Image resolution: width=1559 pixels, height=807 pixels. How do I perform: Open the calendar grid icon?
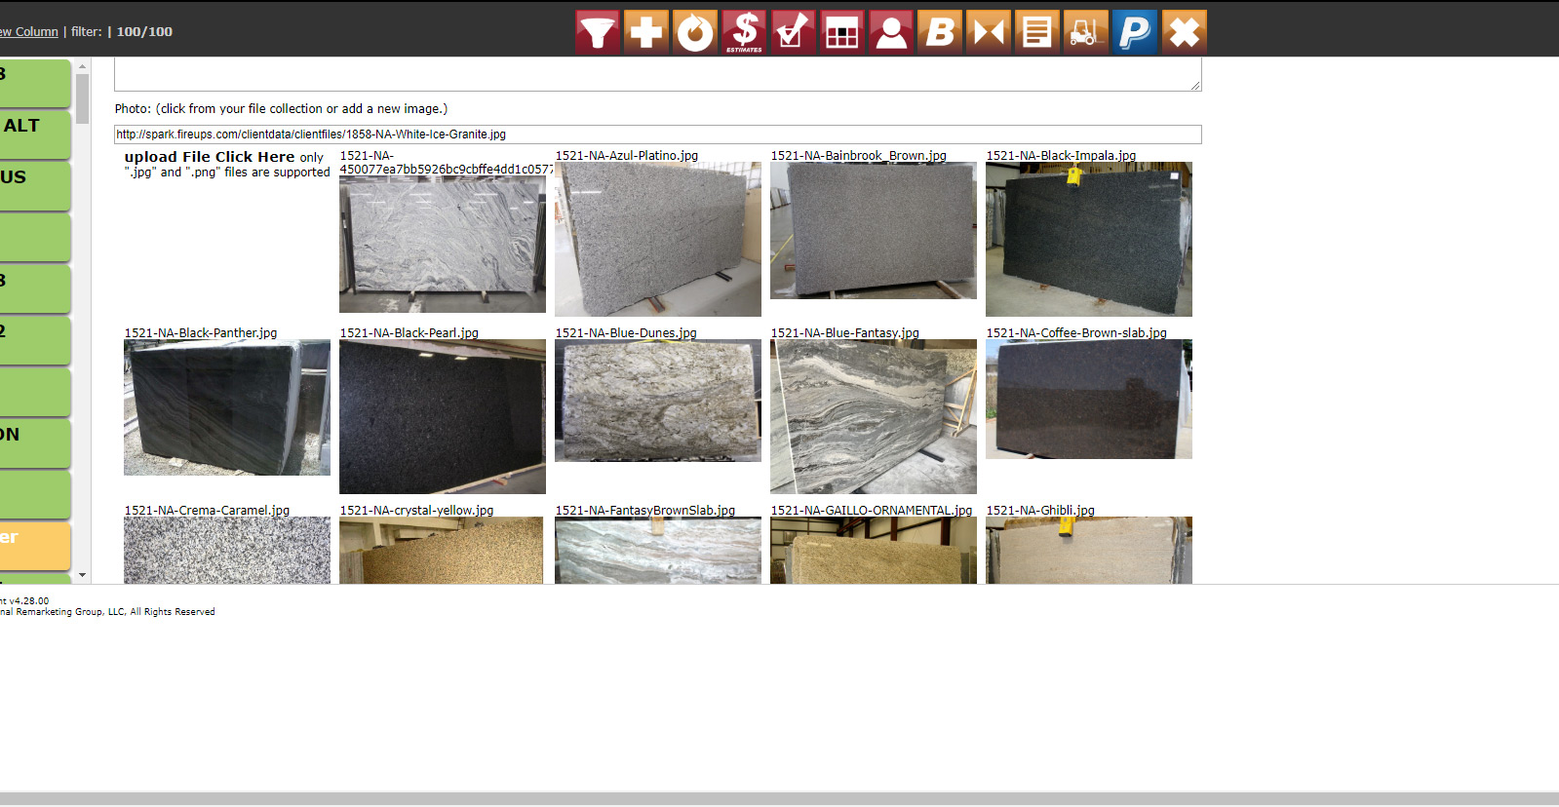point(841,32)
